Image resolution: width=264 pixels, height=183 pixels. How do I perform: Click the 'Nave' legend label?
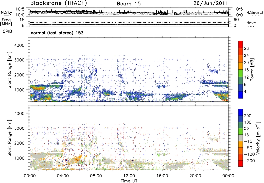coord(251,23)
